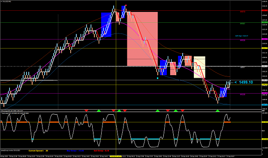
Task: Select the red dot above the price peak
Action: click(x=126, y=5)
